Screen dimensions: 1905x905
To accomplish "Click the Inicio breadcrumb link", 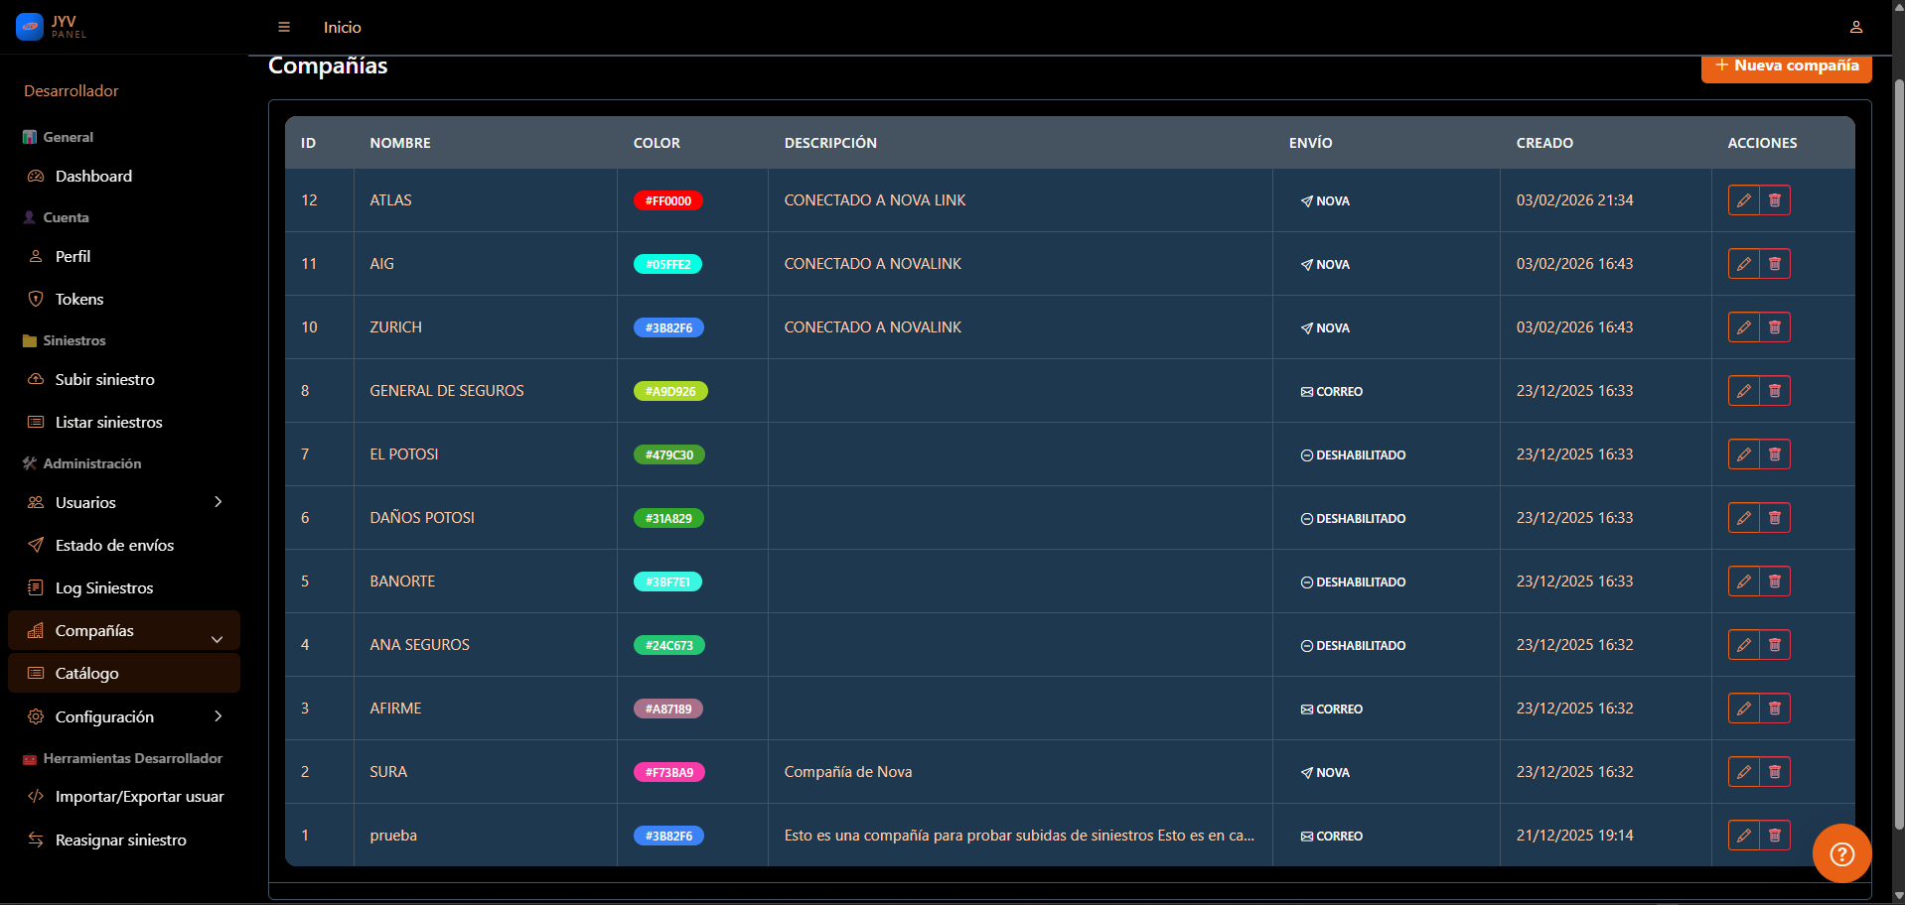I will (342, 27).
